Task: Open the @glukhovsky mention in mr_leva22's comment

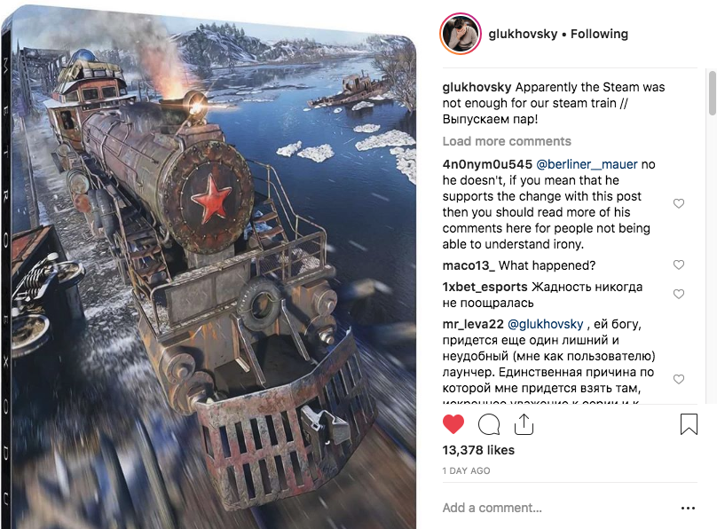Action: 545,324
